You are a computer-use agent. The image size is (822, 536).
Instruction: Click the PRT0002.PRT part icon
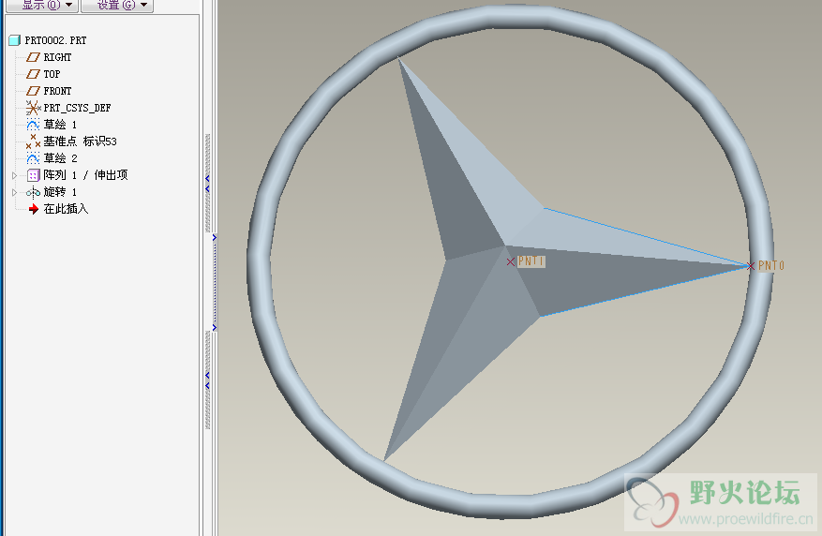click(15, 40)
